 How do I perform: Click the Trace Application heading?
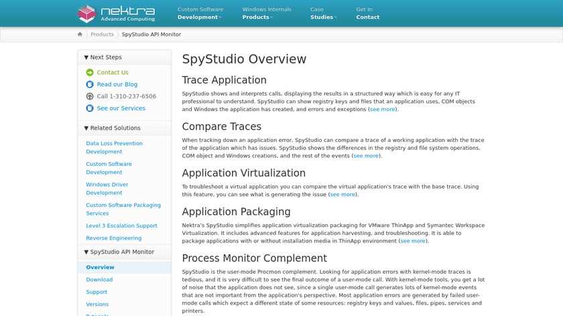pos(224,80)
